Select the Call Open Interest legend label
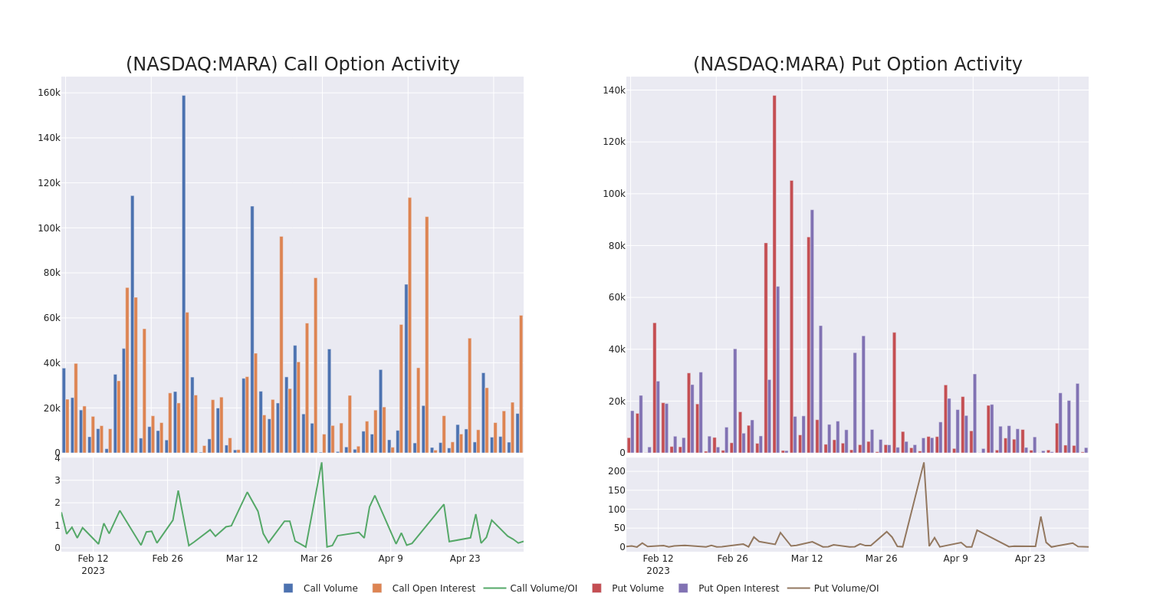The image size is (1150, 613). 434,588
